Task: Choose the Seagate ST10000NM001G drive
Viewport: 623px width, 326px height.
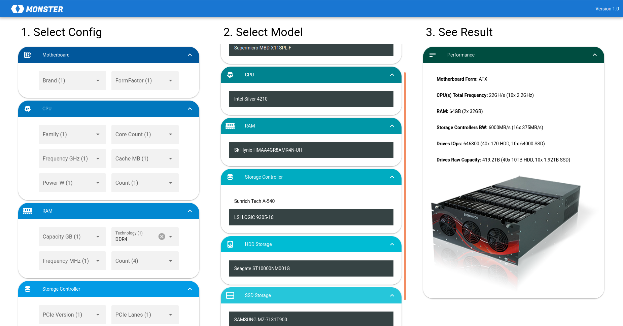Action: tap(311, 268)
